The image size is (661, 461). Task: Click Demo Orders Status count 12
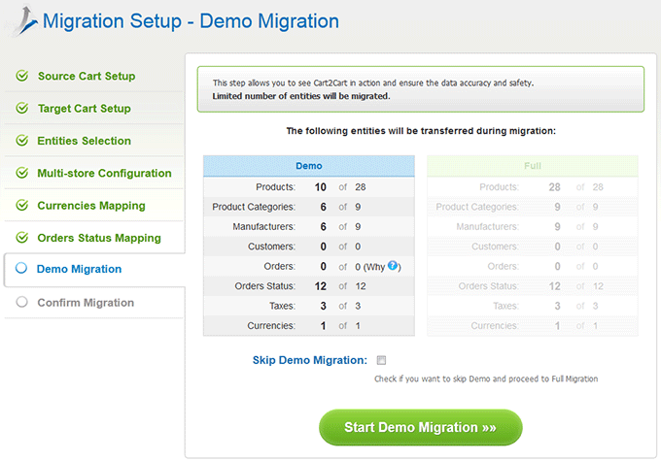321,286
